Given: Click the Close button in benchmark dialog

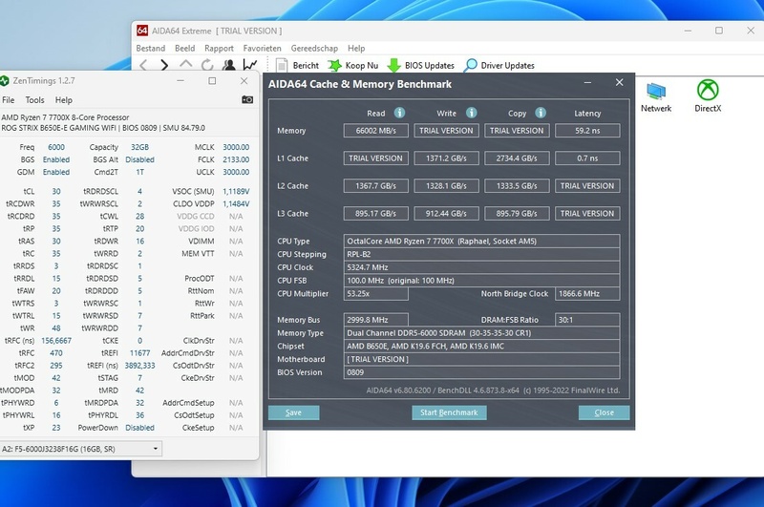Looking at the screenshot, I should coord(604,412).
